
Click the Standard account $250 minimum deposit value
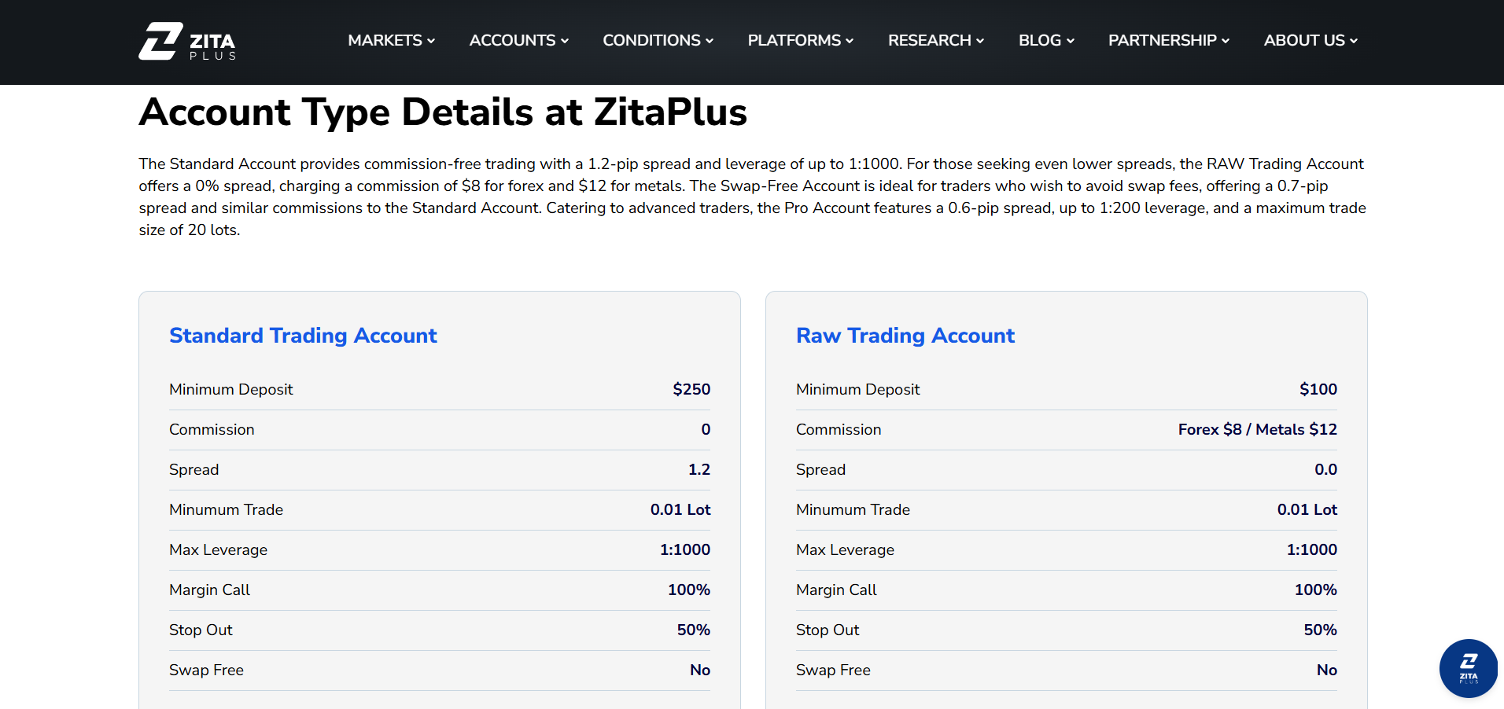[691, 389]
